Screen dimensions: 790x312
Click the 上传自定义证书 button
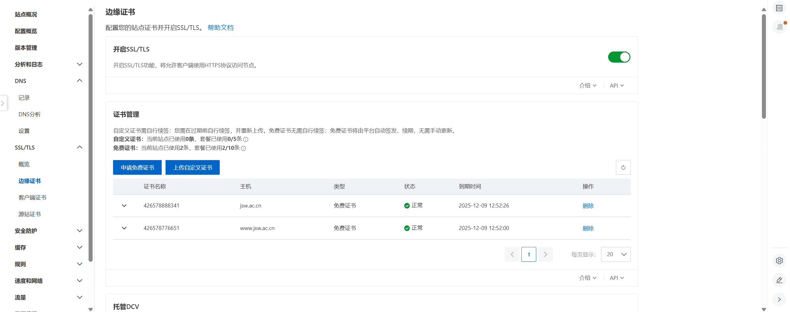pyautogui.click(x=192, y=167)
